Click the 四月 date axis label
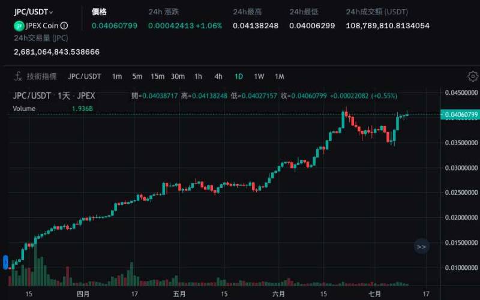Viewport: 480px width, 300px height. pos(83,294)
